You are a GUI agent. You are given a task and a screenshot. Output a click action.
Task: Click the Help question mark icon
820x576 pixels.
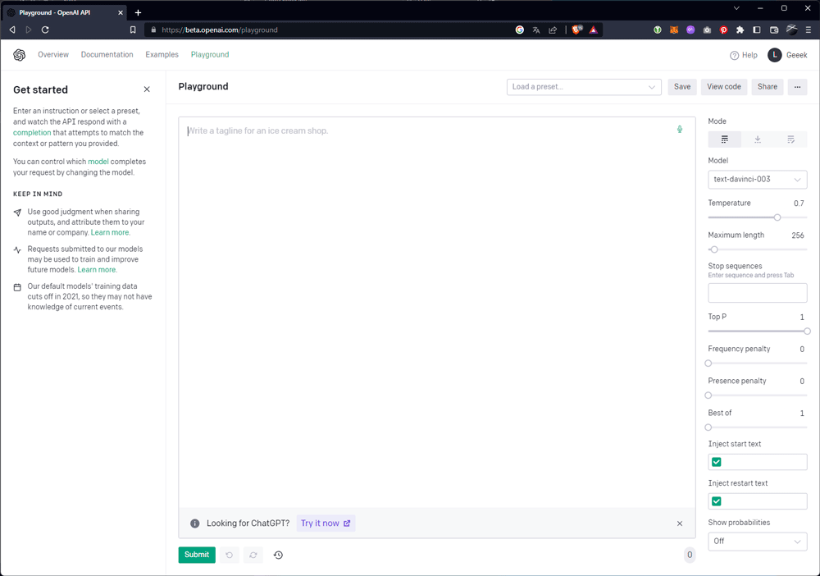tap(734, 55)
